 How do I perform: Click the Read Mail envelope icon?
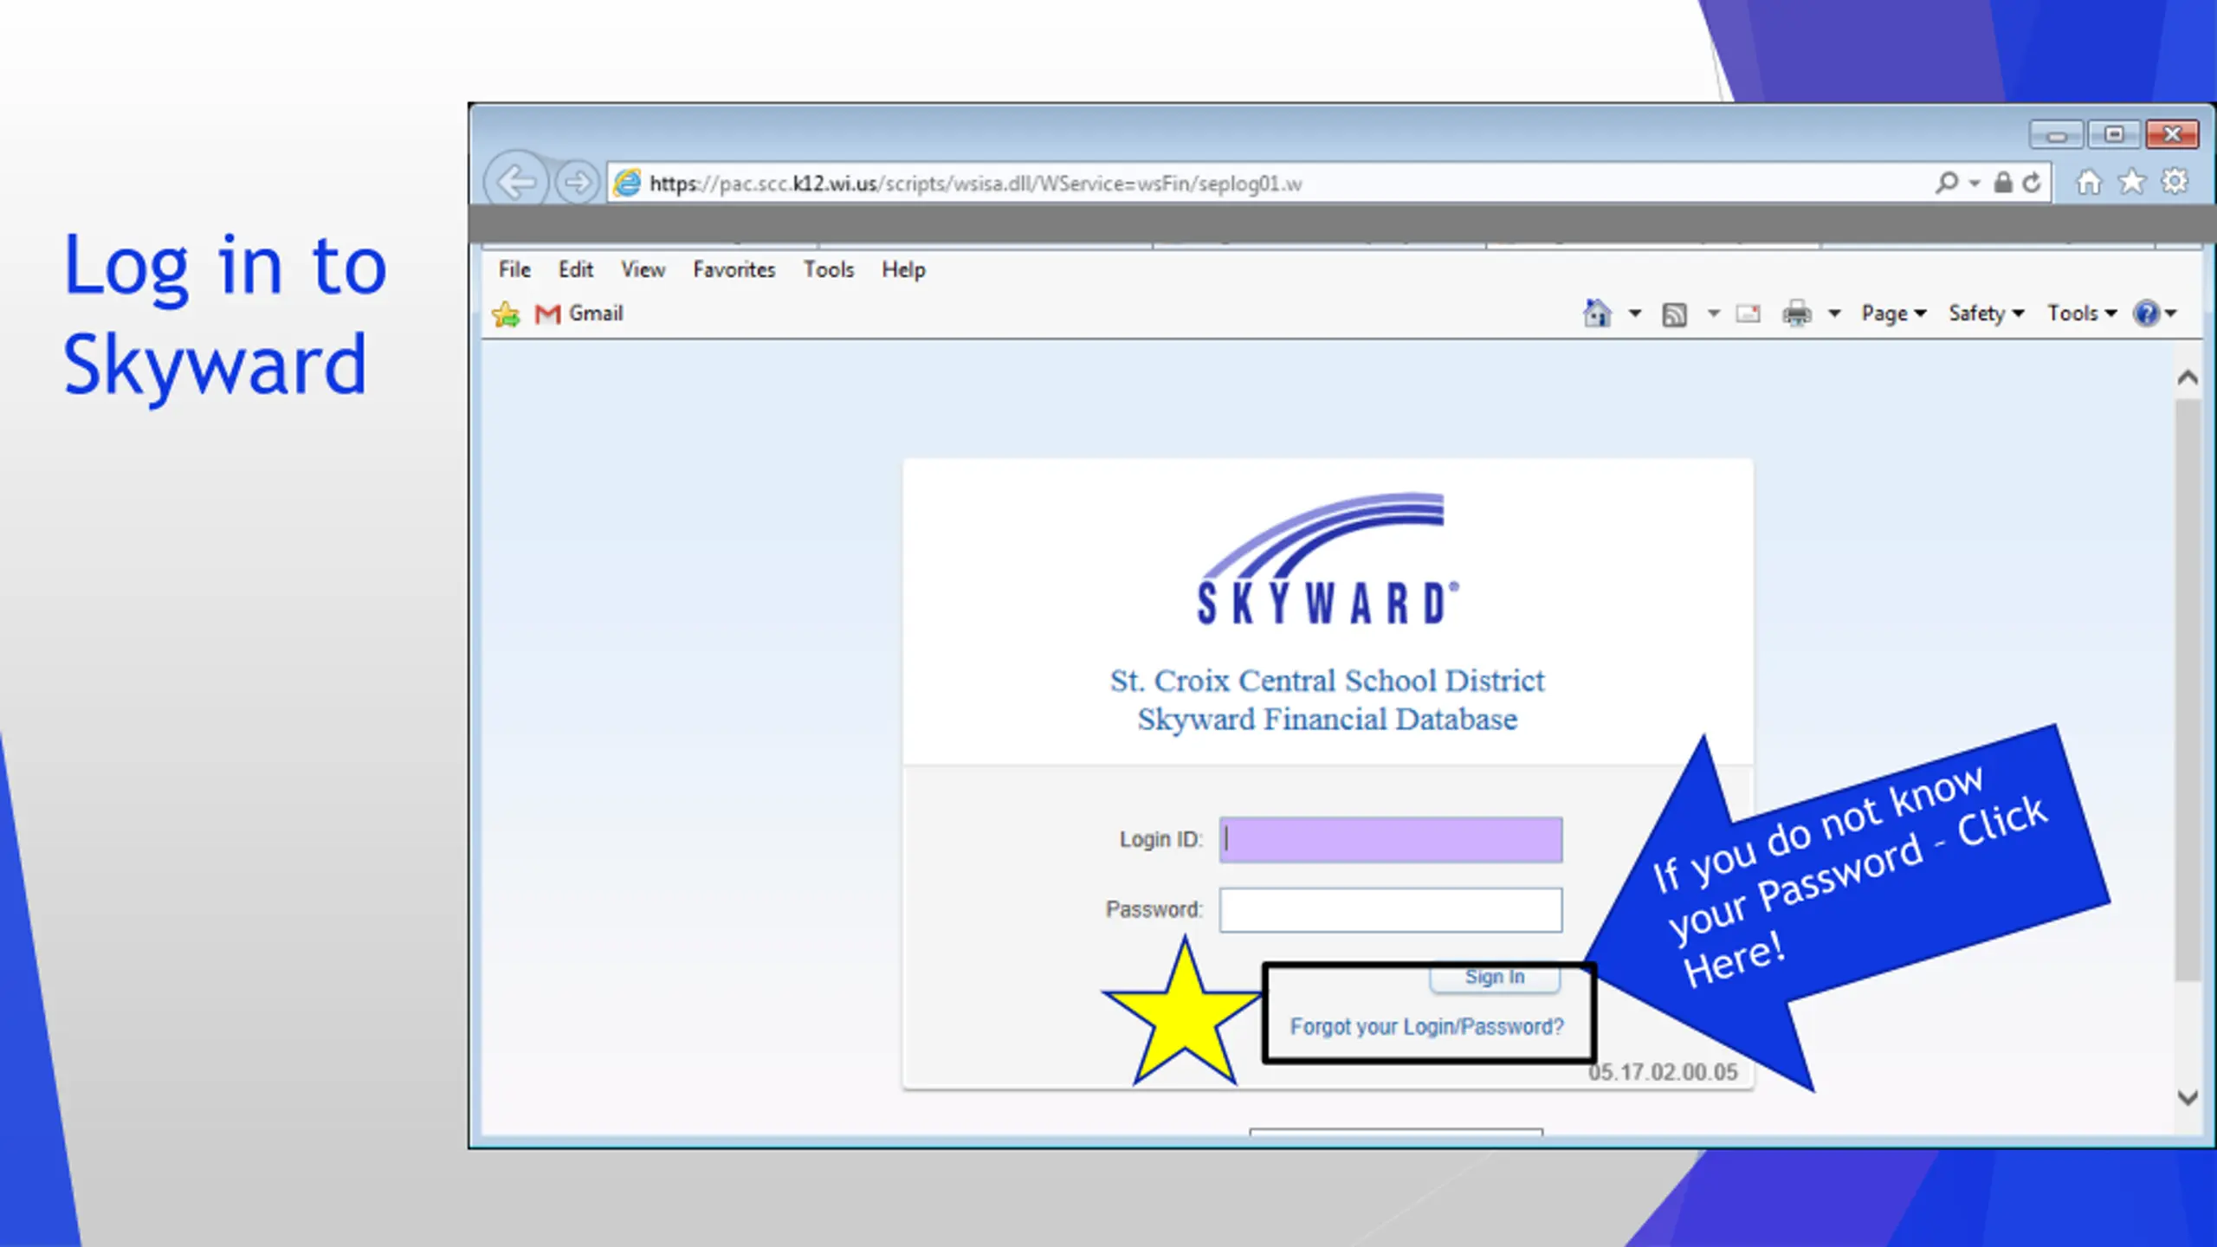click(1748, 313)
